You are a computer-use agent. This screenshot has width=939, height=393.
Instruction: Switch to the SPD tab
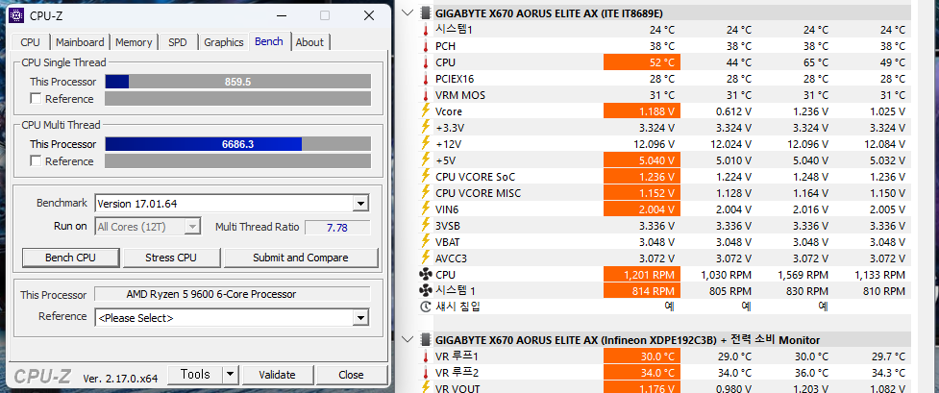pyautogui.click(x=178, y=42)
